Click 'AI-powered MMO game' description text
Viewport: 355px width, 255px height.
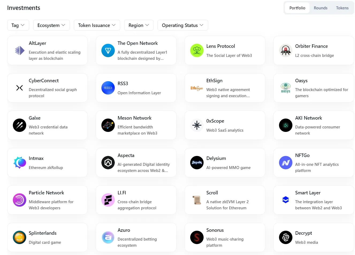point(228,168)
